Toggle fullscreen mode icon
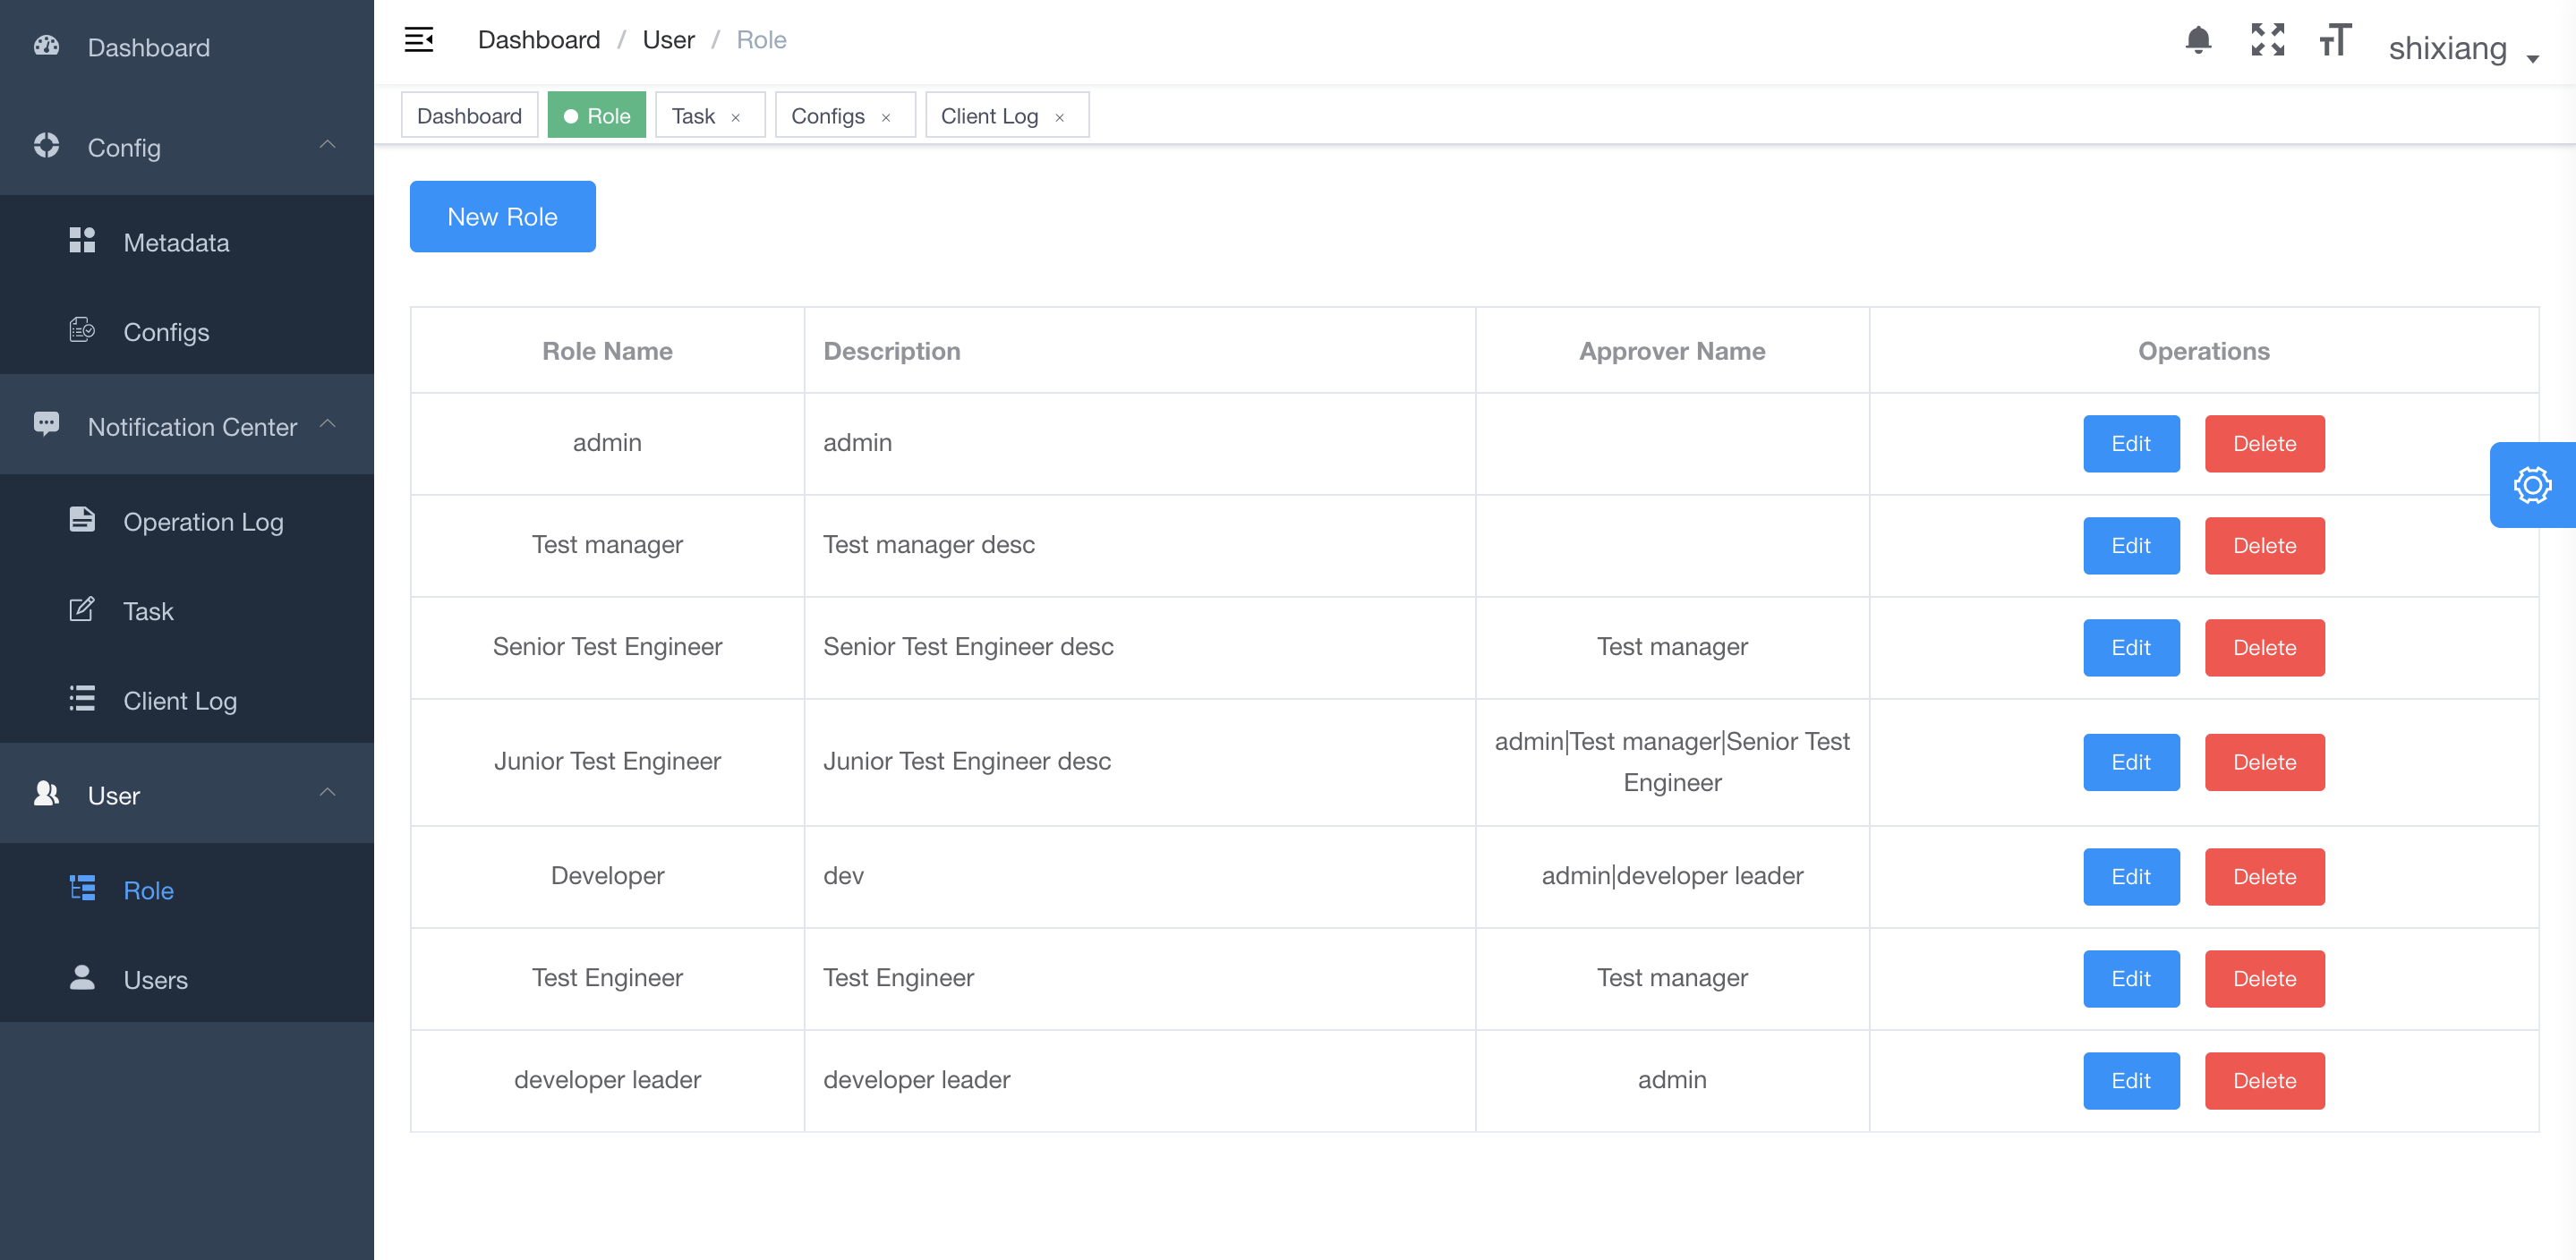 click(2267, 40)
